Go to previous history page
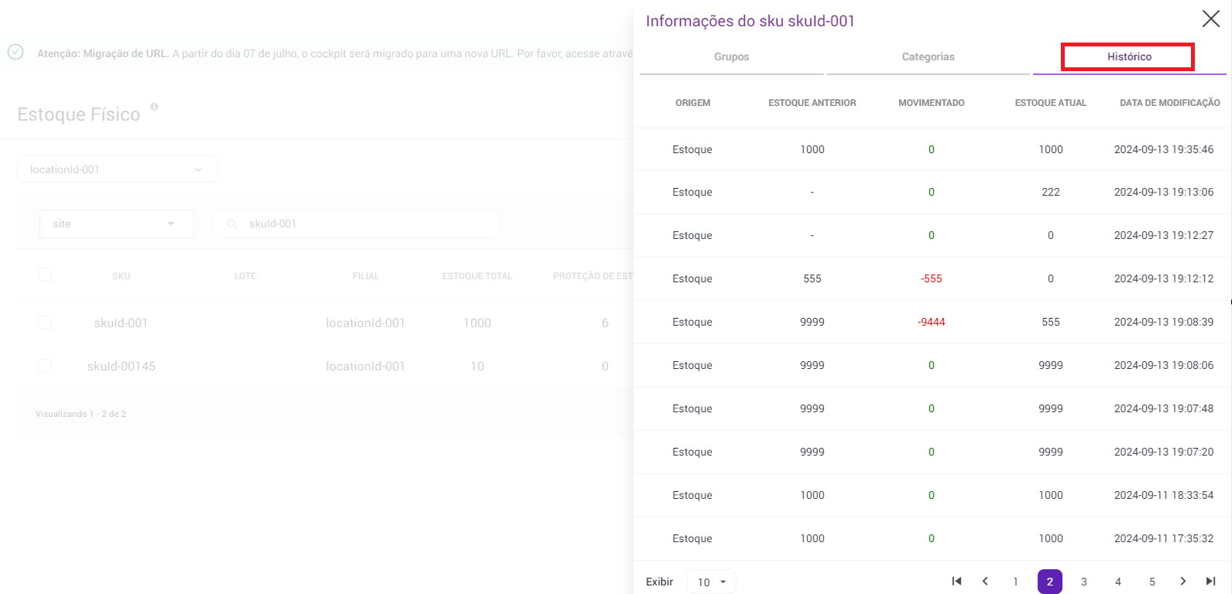This screenshot has width=1232, height=594. (x=985, y=582)
